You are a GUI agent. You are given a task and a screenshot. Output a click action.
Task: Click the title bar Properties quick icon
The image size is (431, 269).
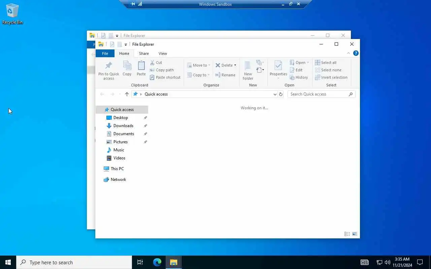pyautogui.click(x=112, y=44)
